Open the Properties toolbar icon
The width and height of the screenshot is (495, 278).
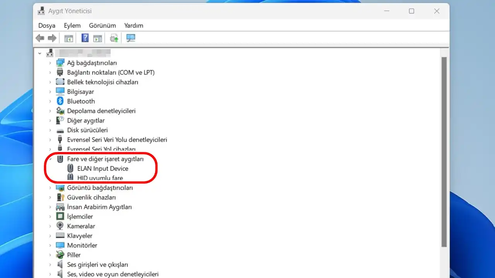(x=97, y=38)
